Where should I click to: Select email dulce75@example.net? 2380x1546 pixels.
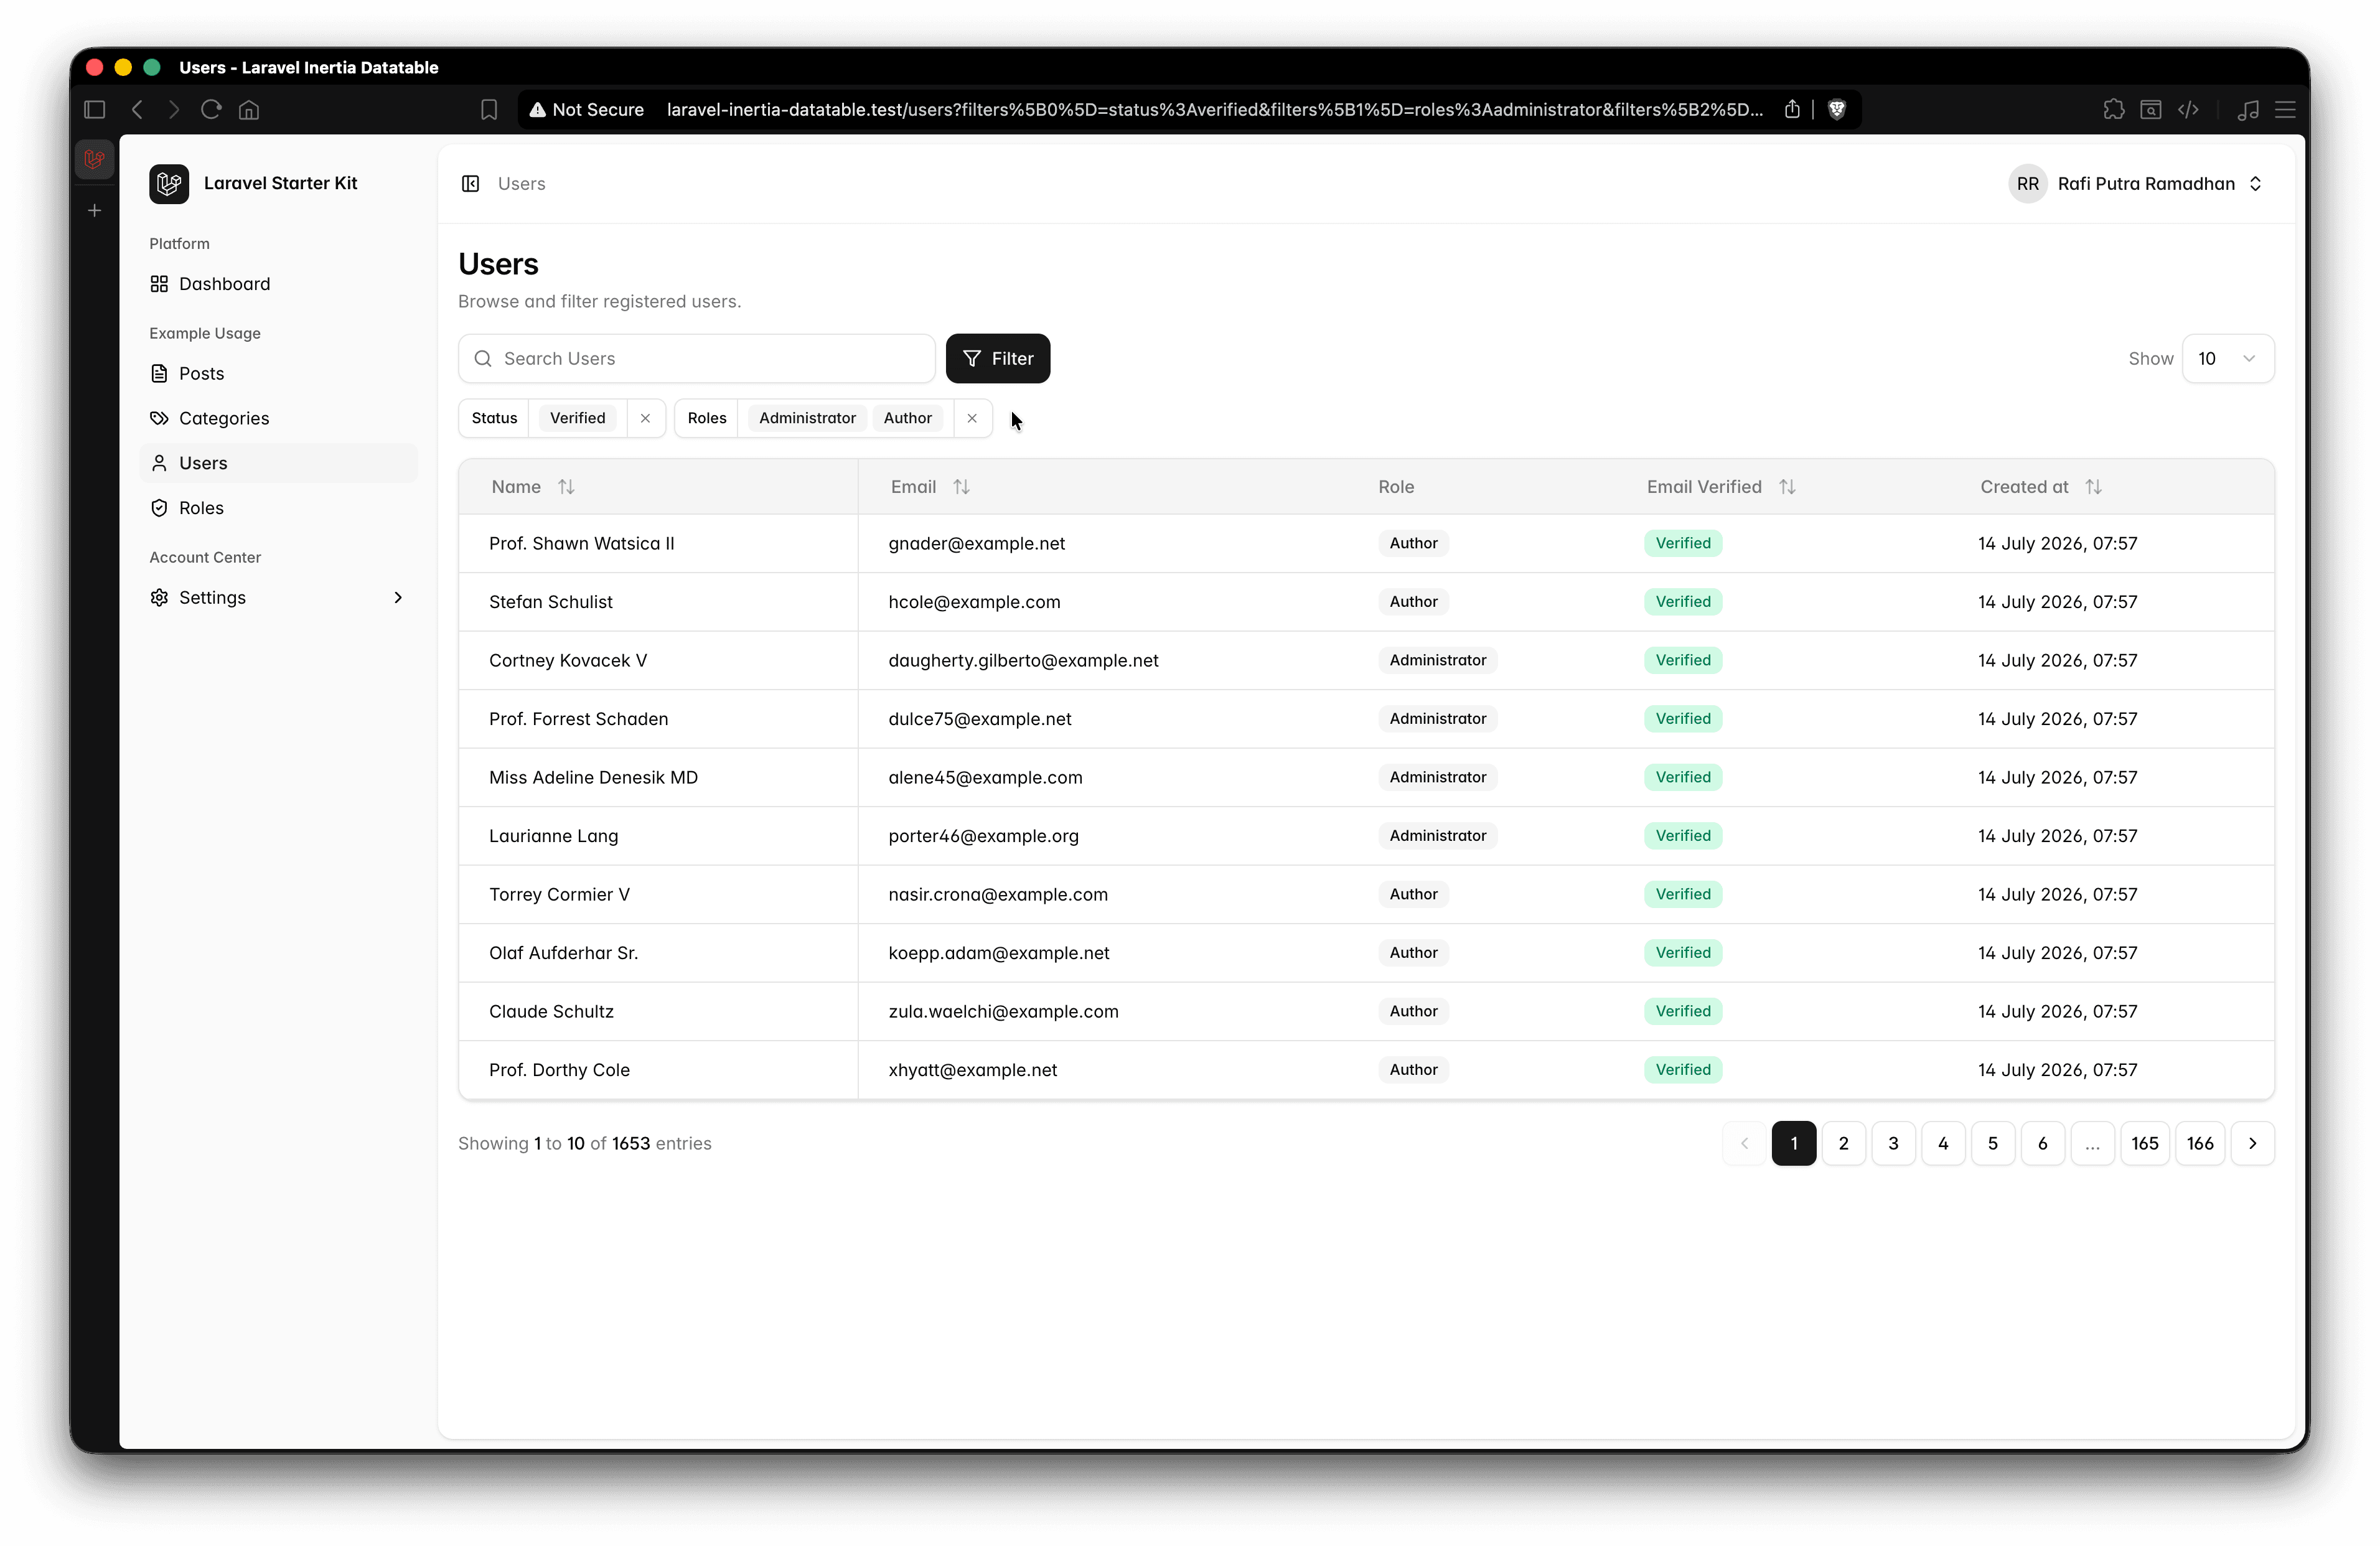tap(979, 719)
